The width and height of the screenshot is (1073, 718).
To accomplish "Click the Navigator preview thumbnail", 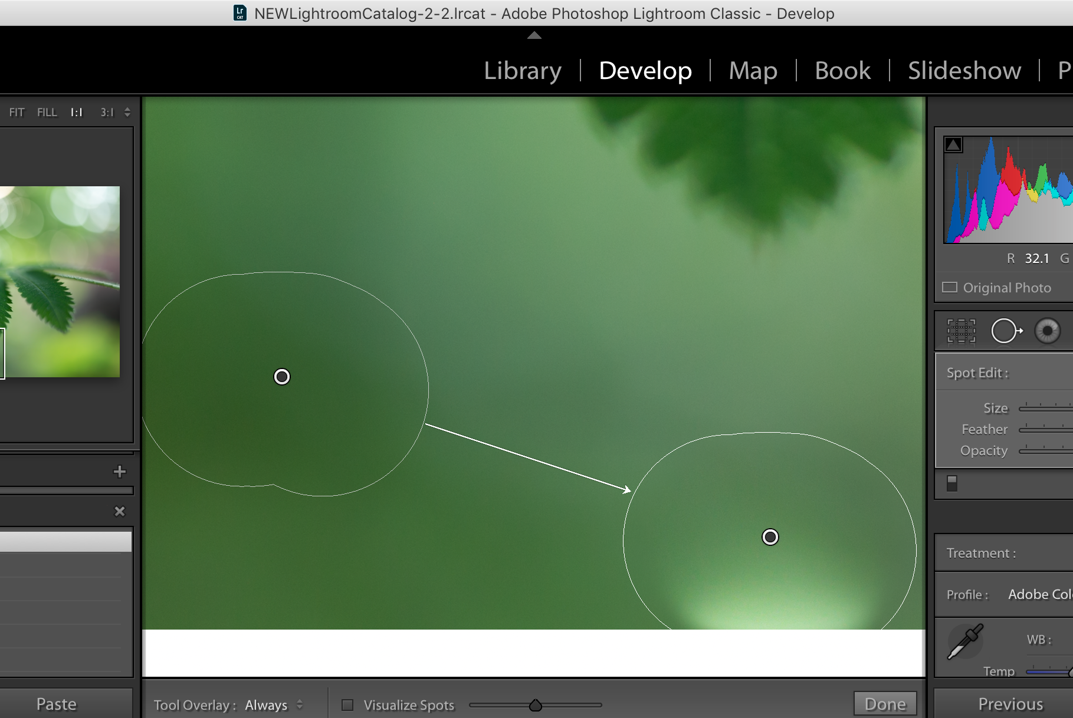I will tap(60, 282).
